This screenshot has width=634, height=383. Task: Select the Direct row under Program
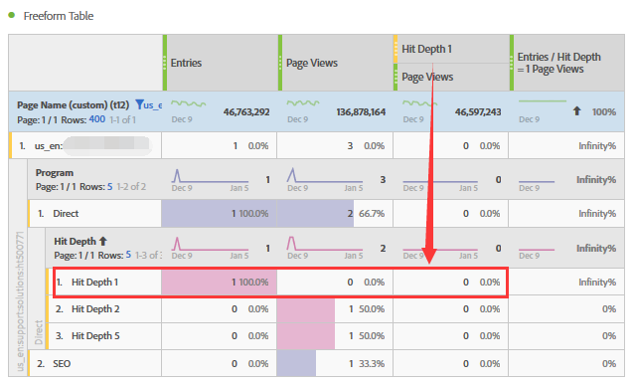coord(326,213)
